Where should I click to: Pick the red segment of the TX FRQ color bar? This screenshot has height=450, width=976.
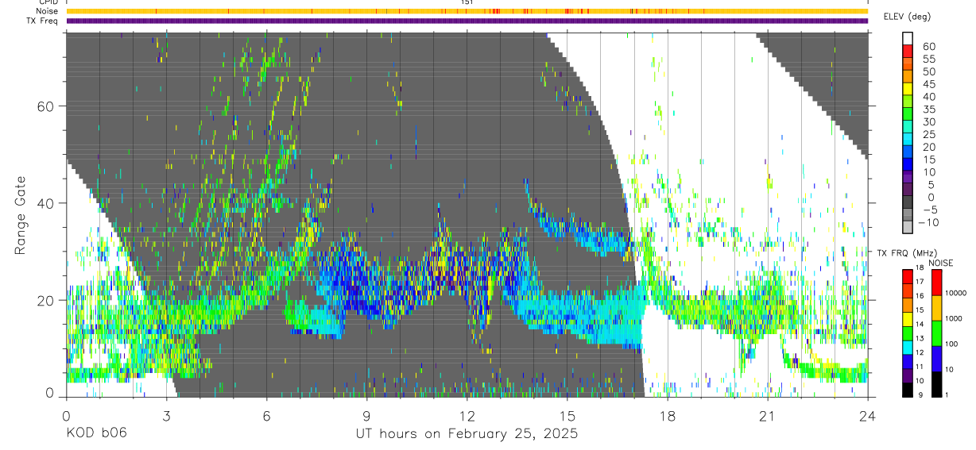coord(908,276)
